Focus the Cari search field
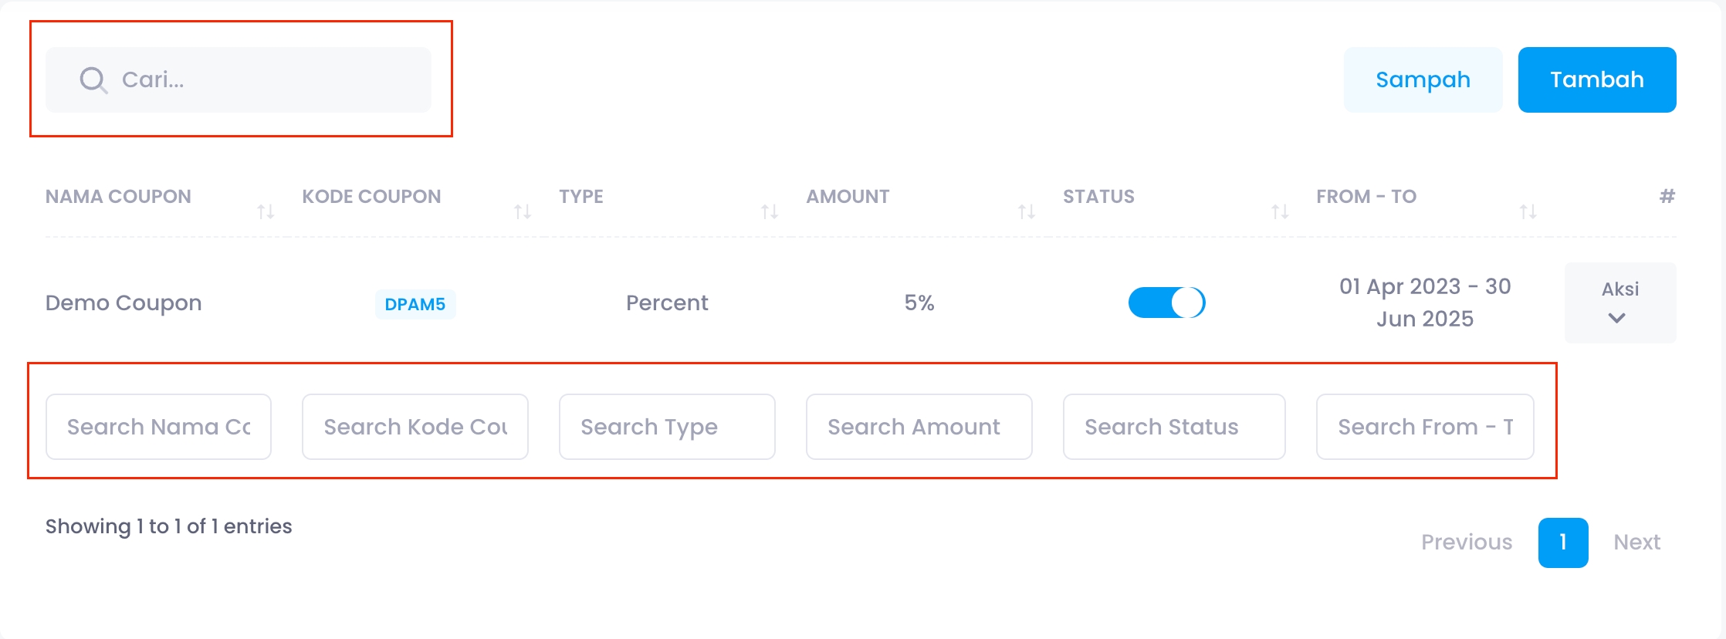The width and height of the screenshot is (1726, 639). point(262,79)
